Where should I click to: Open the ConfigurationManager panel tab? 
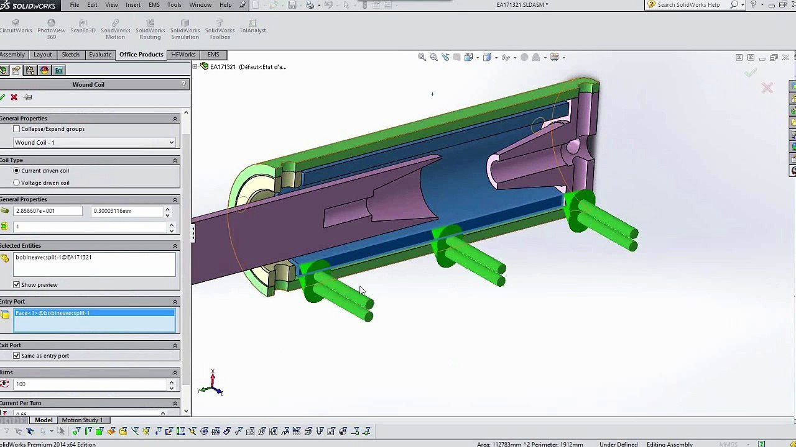point(30,70)
